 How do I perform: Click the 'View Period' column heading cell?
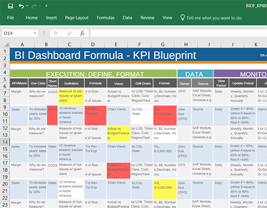point(221,83)
